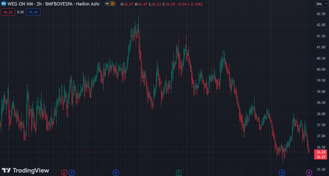The image size is (329, 176).
Task: Click the open value O36.47
Action: 127,4
